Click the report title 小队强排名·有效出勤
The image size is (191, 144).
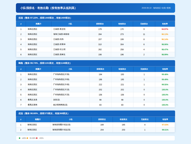click(x=48, y=8)
